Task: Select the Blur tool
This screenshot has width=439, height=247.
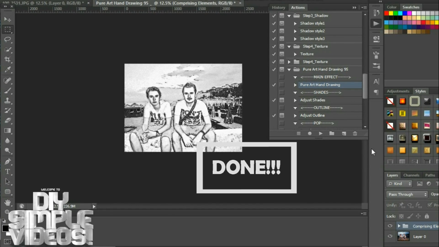Action: [x=7, y=141]
